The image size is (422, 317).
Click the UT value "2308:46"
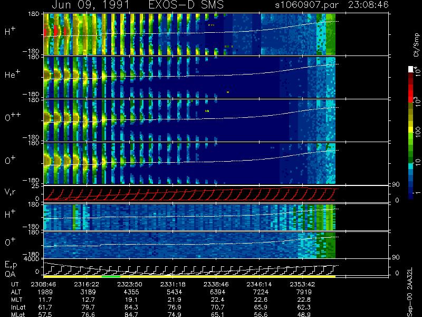(x=43, y=284)
